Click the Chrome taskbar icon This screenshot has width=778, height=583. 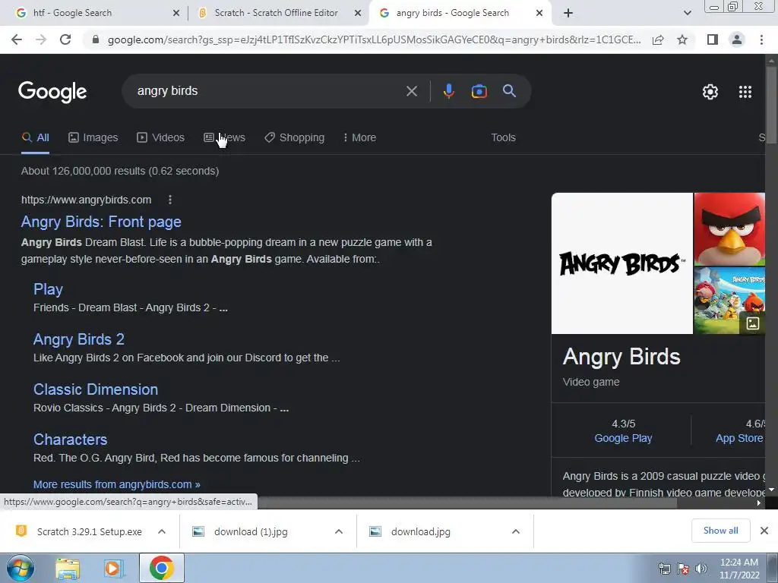tap(161, 568)
